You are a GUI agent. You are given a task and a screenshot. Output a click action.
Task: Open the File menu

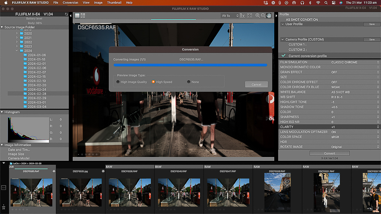56,3
